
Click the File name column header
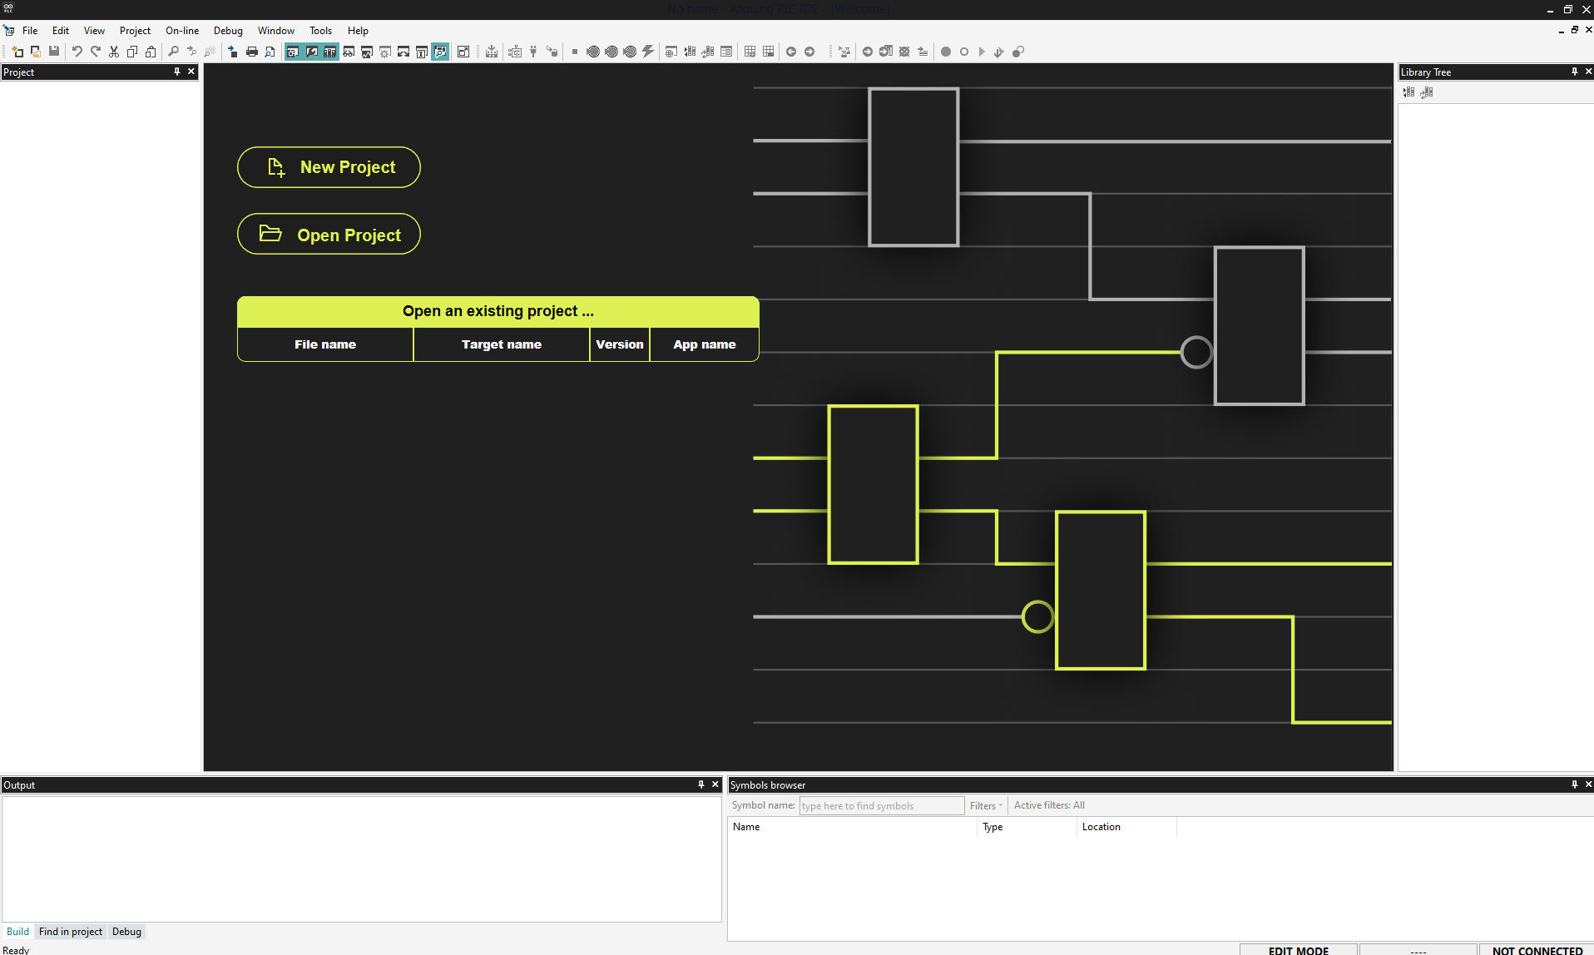tap(325, 344)
